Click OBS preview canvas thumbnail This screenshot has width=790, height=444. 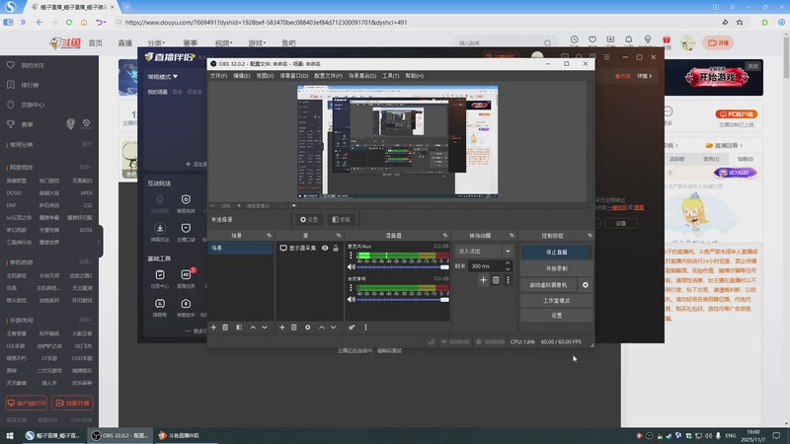pyautogui.click(x=398, y=141)
